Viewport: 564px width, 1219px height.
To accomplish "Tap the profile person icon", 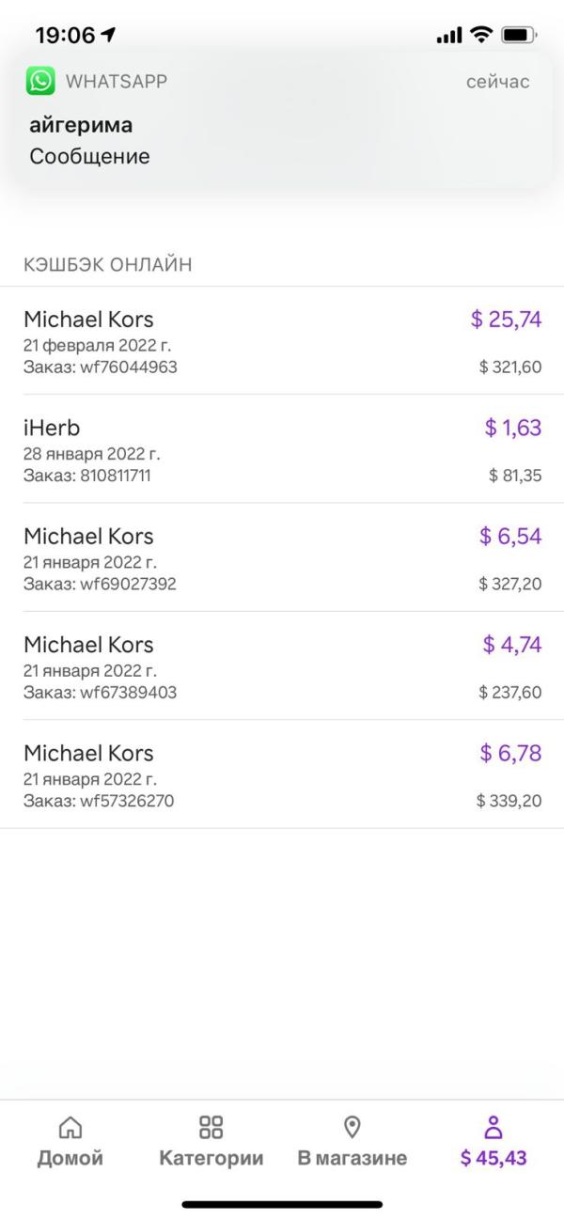I will click(493, 1127).
